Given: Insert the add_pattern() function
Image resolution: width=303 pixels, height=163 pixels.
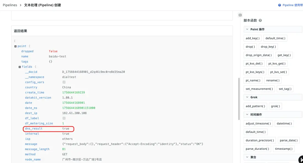Looking at the screenshot, I should (255, 106).
